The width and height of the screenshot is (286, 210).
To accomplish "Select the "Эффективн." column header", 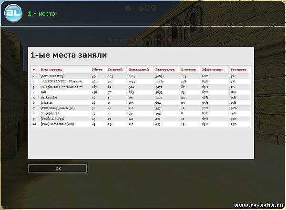I will tap(213, 70).
